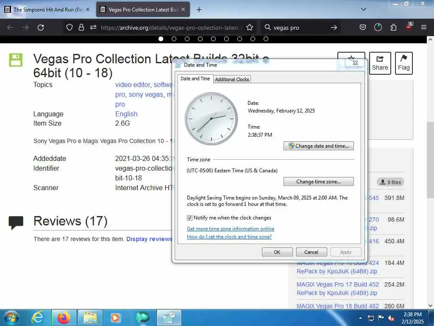Select the Date and Time tab

tap(195, 79)
